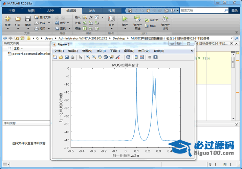Click the Sign In (登录) button
This screenshot has height=169, width=242.
pyautogui.click(x=235, y=10)
